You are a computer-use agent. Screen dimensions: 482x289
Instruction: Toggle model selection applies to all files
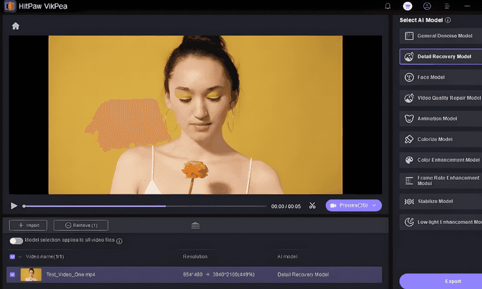16,241
